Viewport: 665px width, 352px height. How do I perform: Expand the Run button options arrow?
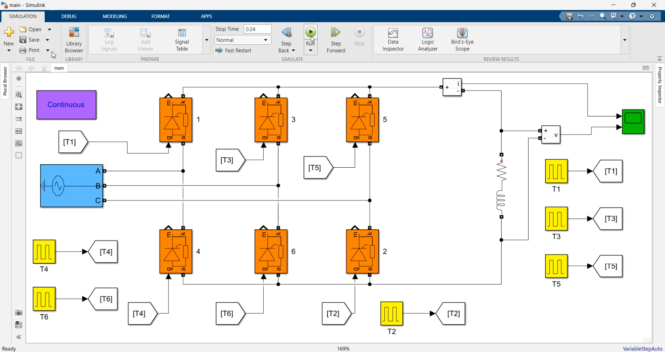click(310, 51)
